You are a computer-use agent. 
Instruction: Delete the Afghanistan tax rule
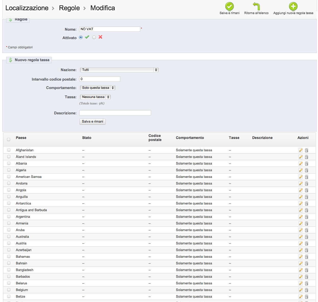coord(306,150)
